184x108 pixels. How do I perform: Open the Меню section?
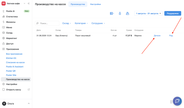pos(9,27)
